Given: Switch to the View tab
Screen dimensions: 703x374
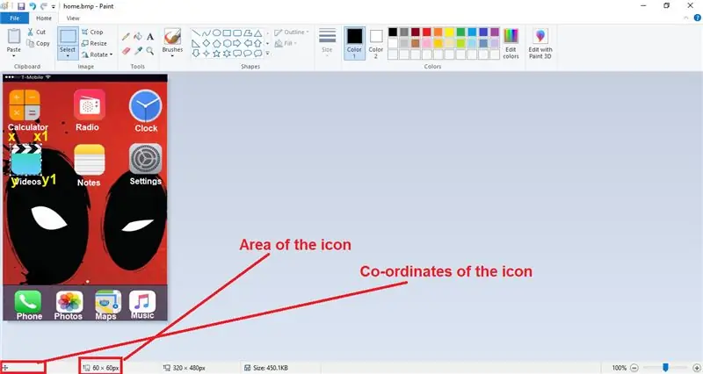Looking at the screenshot, I should click(x=73, y=18).
